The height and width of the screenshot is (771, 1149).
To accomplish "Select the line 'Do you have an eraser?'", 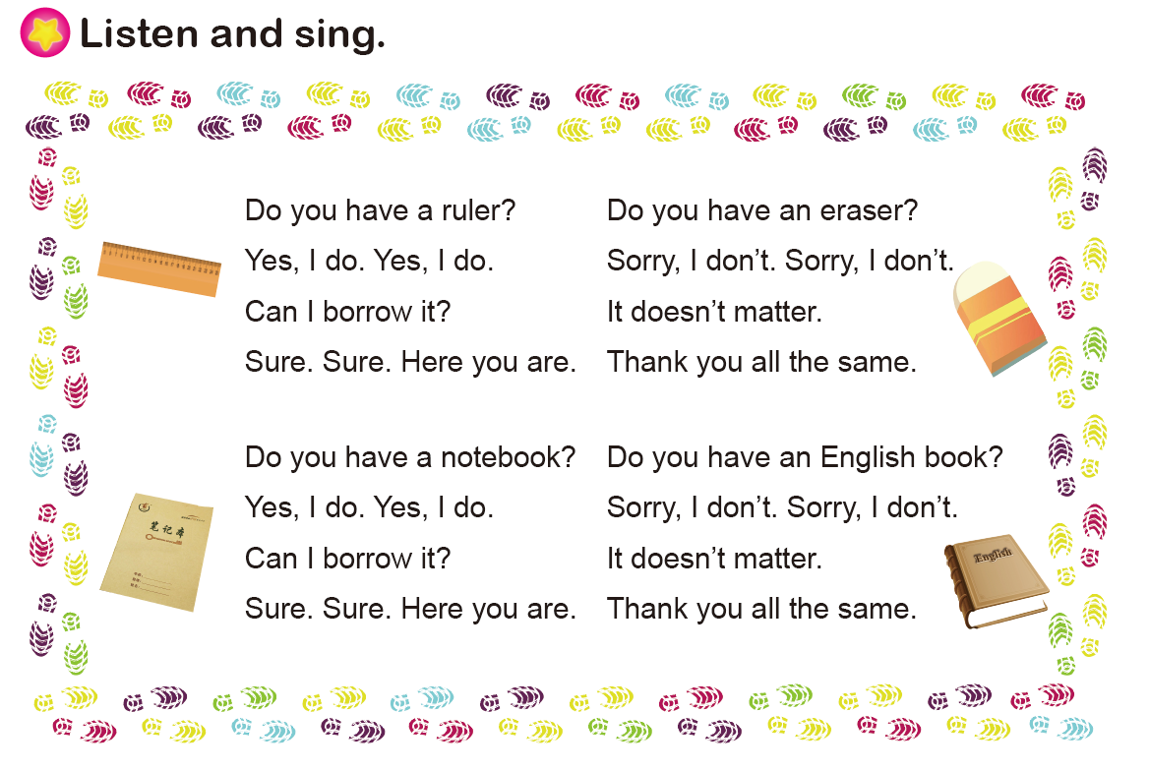I will pos(762,211).
